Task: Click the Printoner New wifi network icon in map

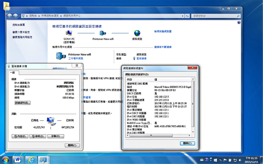Action: (x=103, y=33)
